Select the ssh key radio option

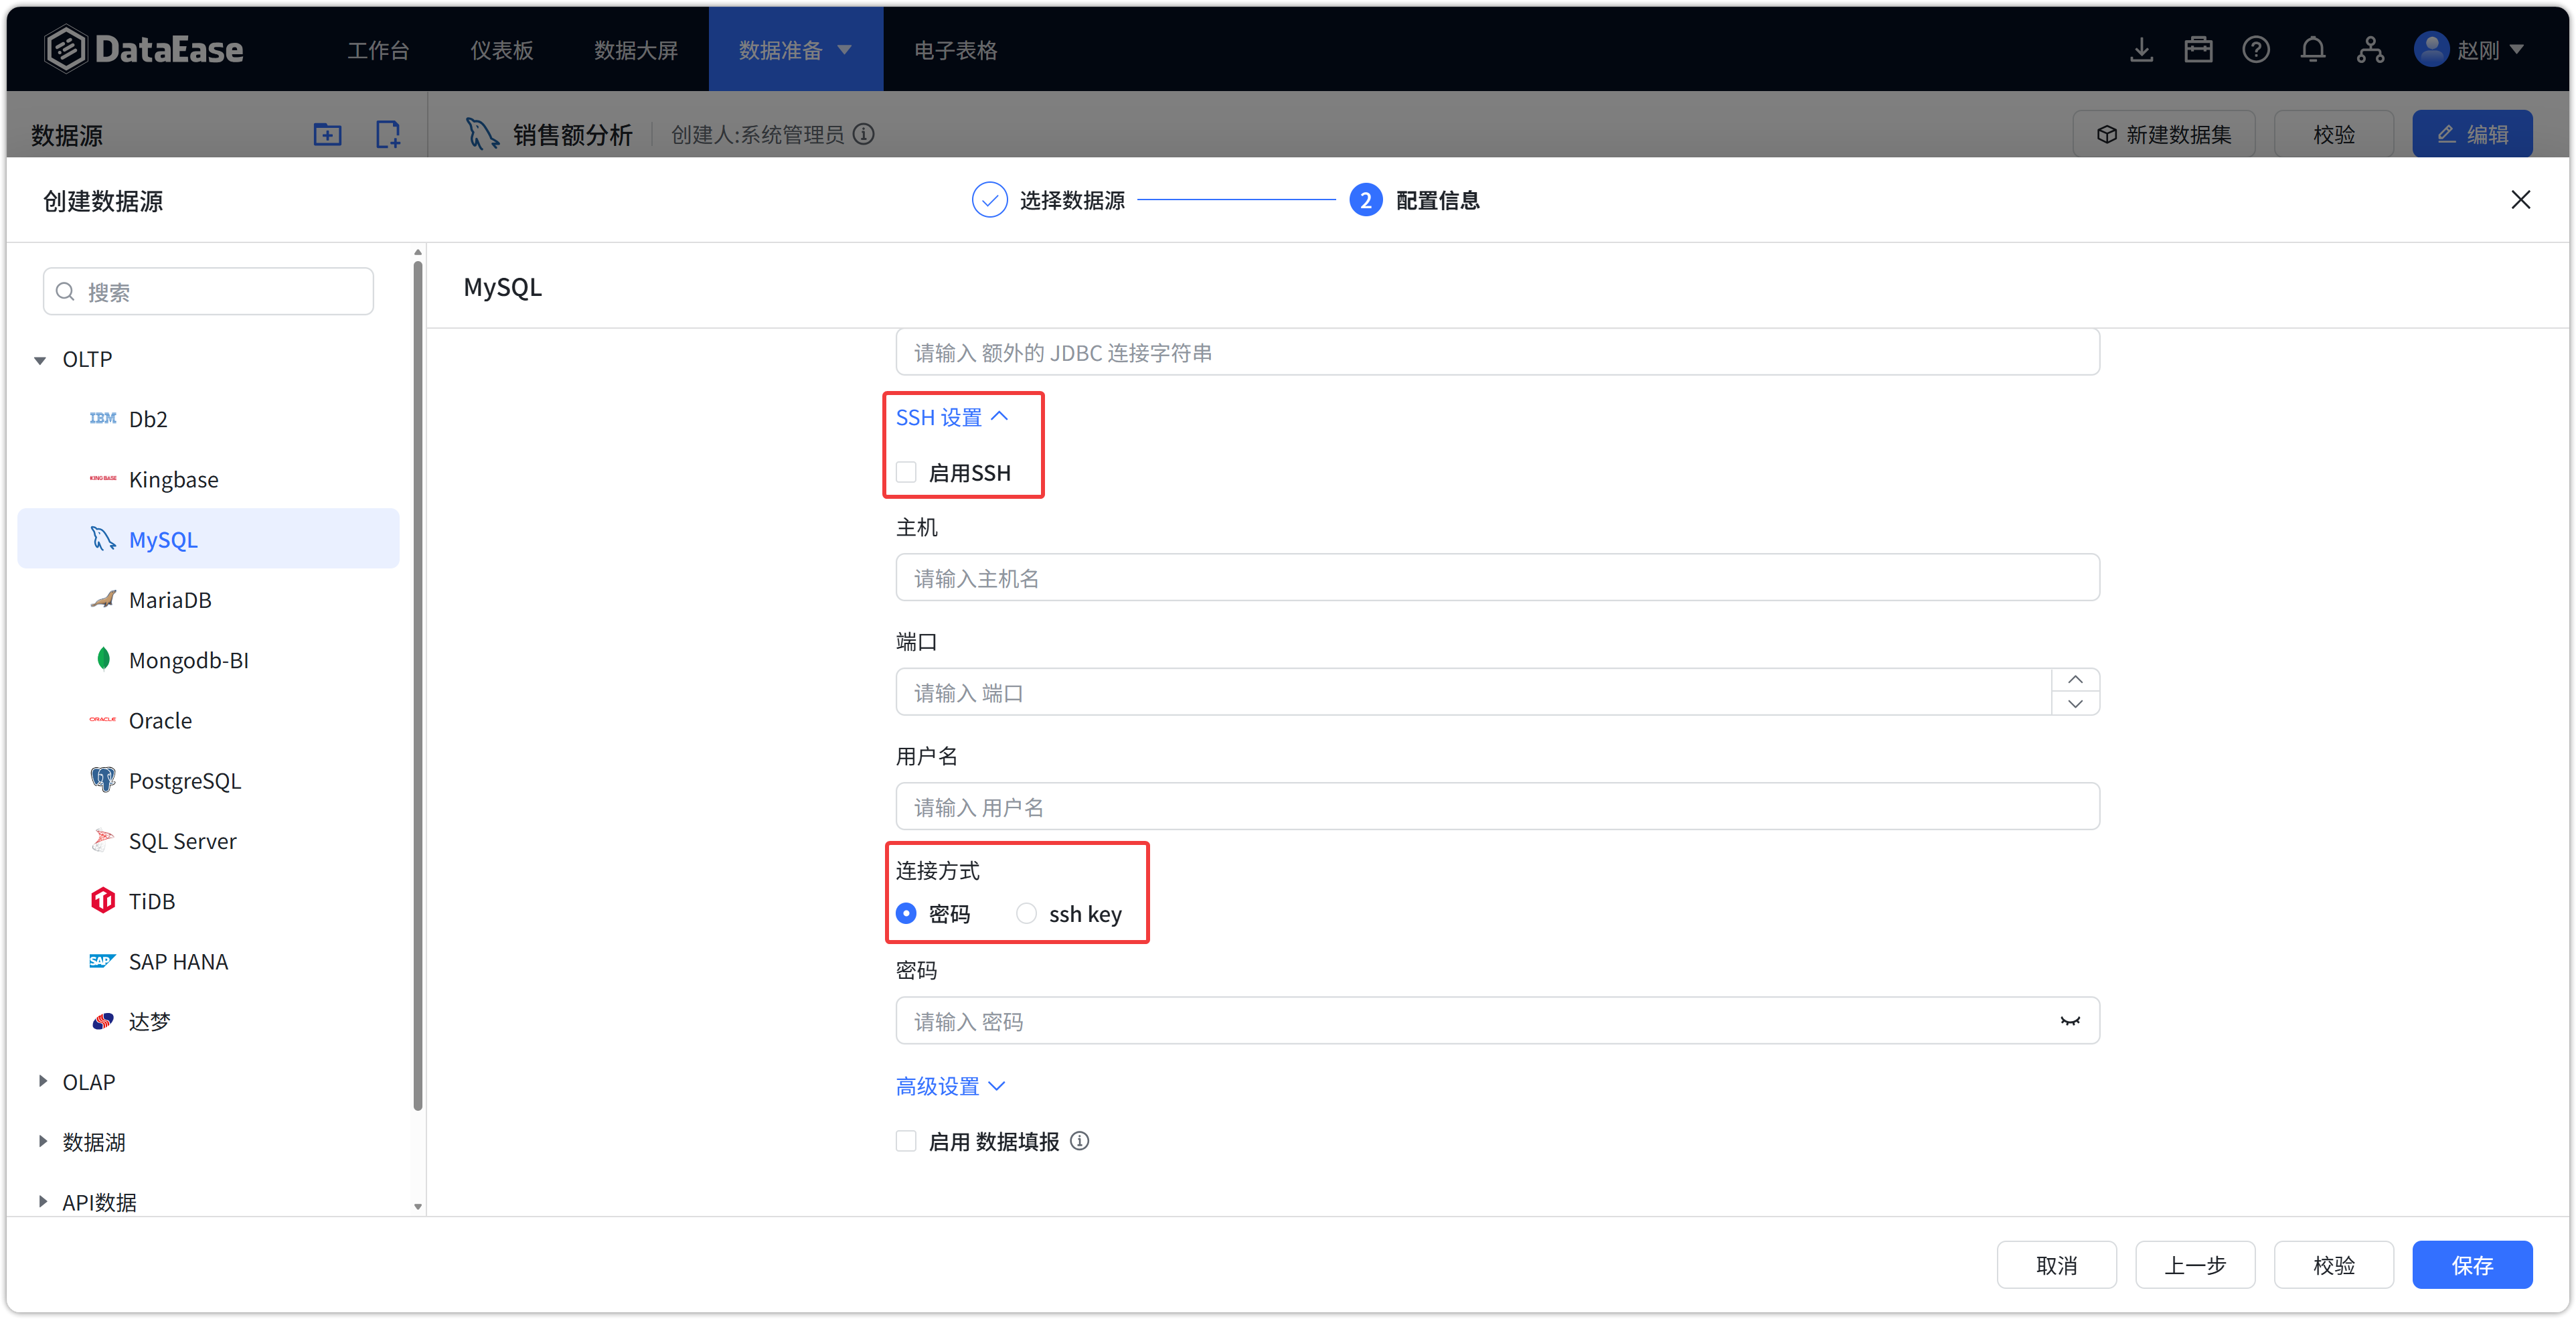coord(1026,913)
